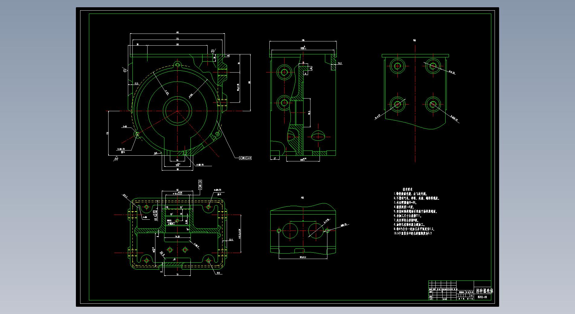The width and height of the screenshot is (575, 314).
Task: Click the right large circle in A-direction view
Action: pos(315,231)
